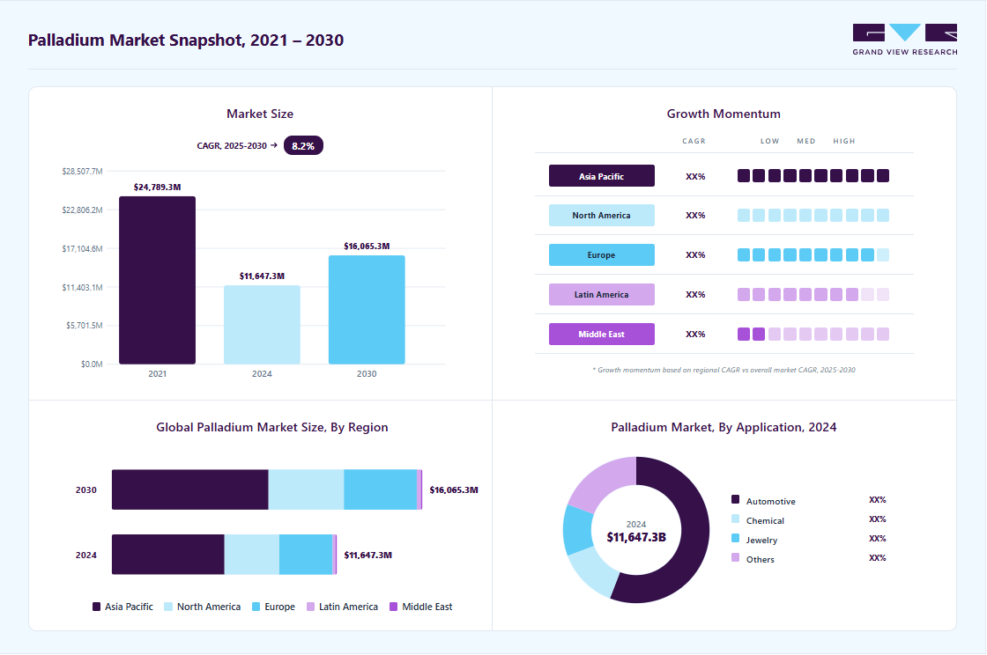Click the Latin America legend swatch
987x655 pixels.
point(310,607)
